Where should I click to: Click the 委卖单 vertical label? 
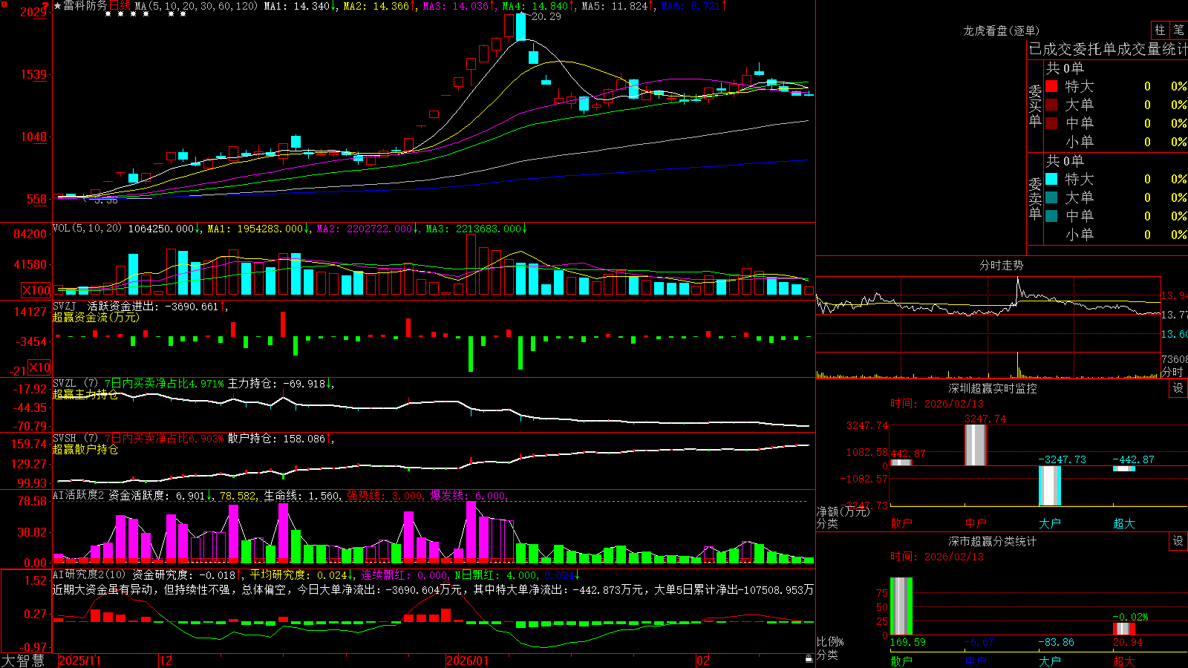(x=1035, y=198)
